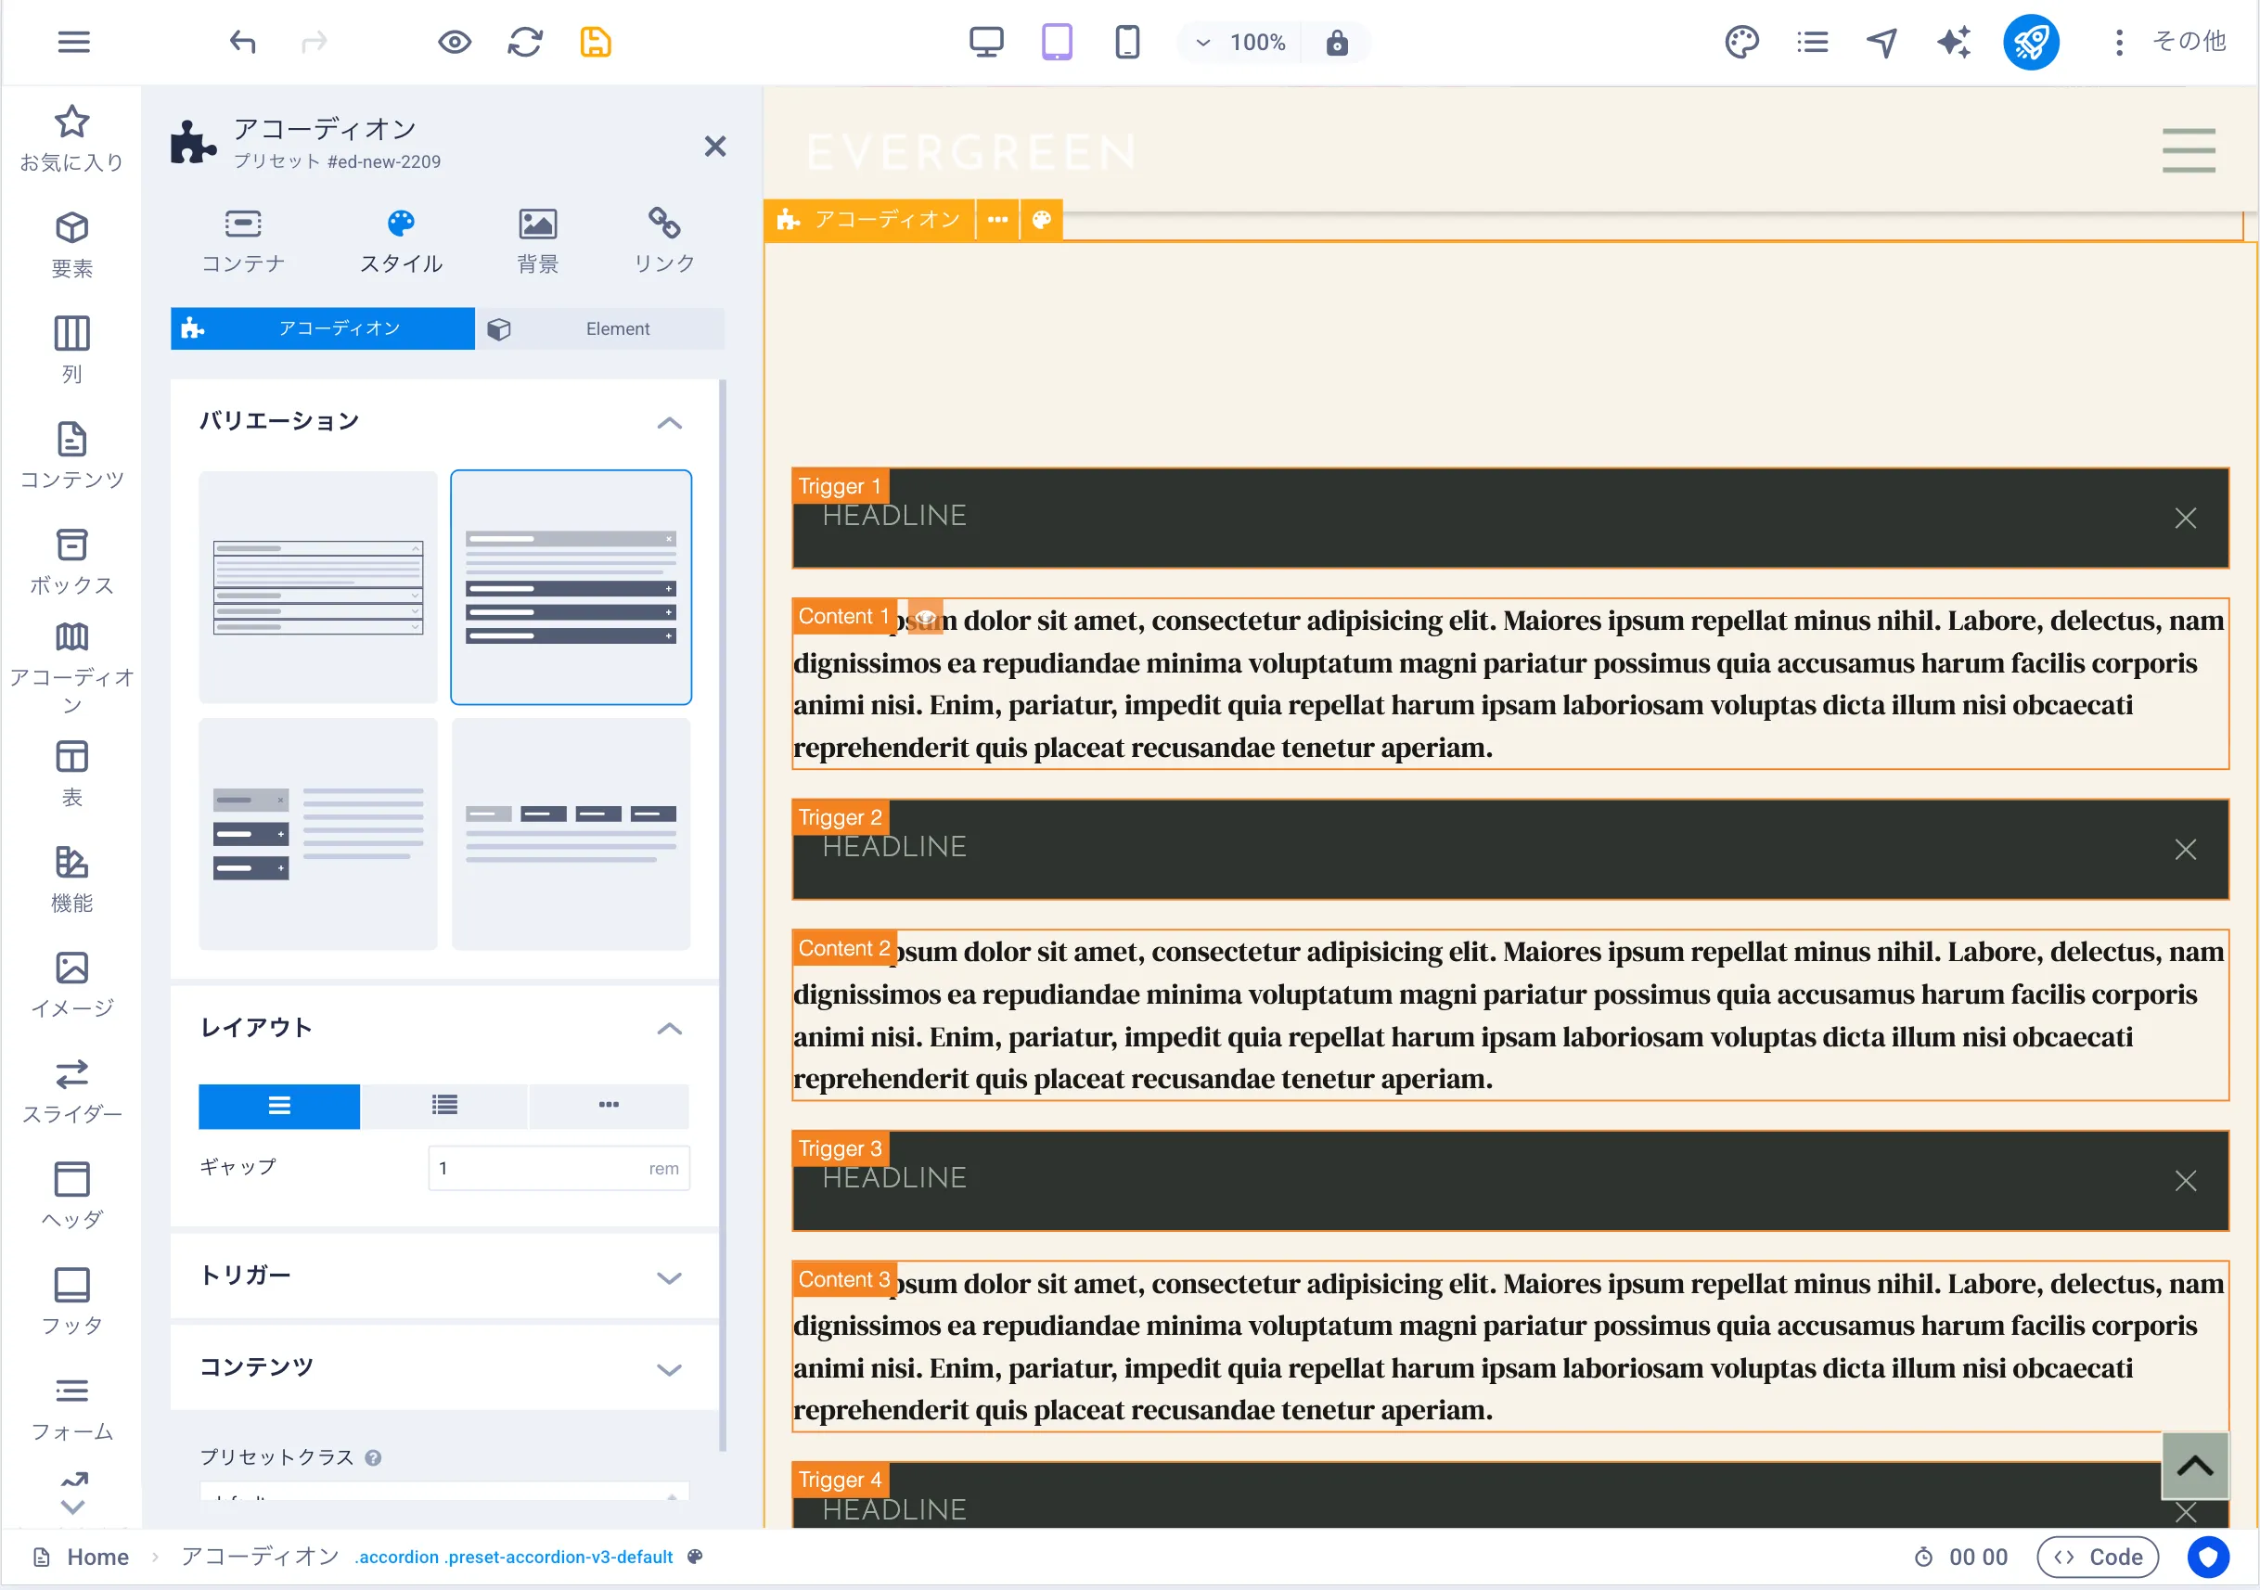Toggle the lock icon beside zoom
This screenshot has width=2260, height=1590.
pyautogui.click(x=1337, y=43)
